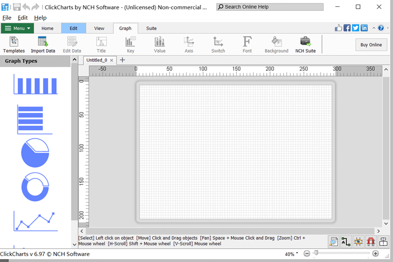Click canvas horizontal scrollbar left arrow

82,231
